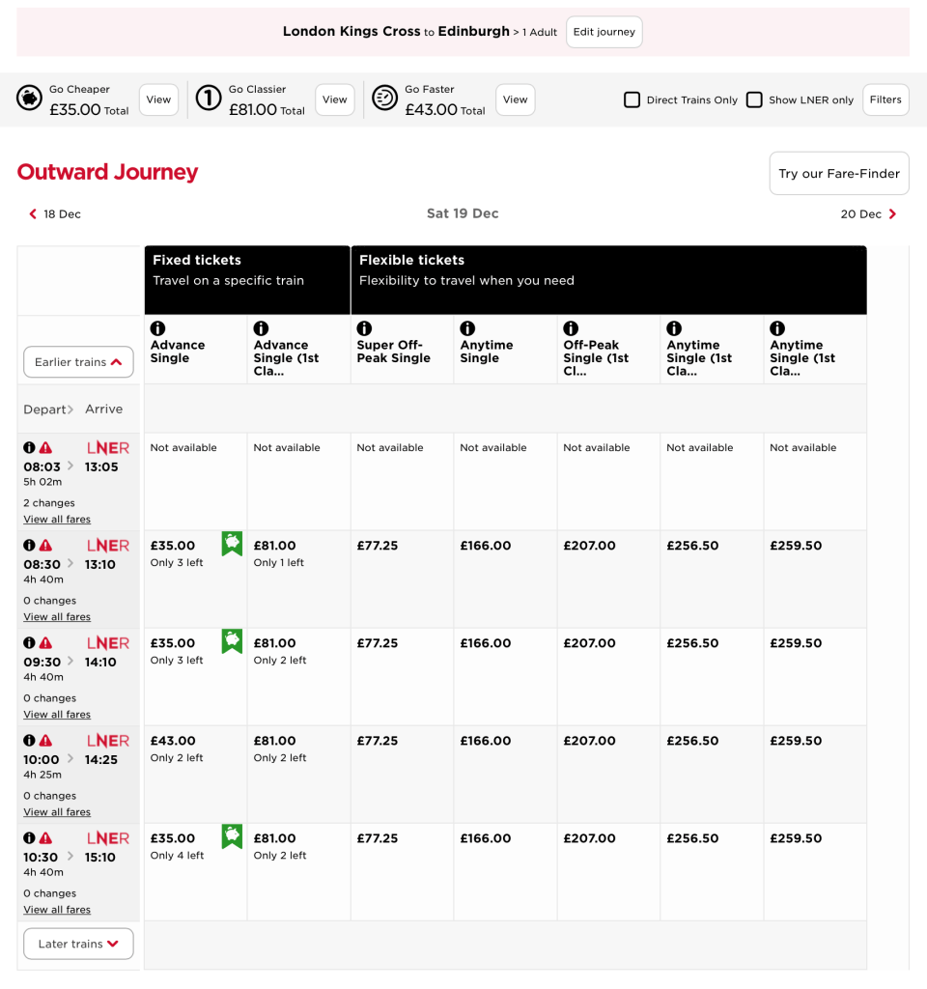Click red warning triangle for 10:30 train
927x989 pixels.
pos(45,838)
